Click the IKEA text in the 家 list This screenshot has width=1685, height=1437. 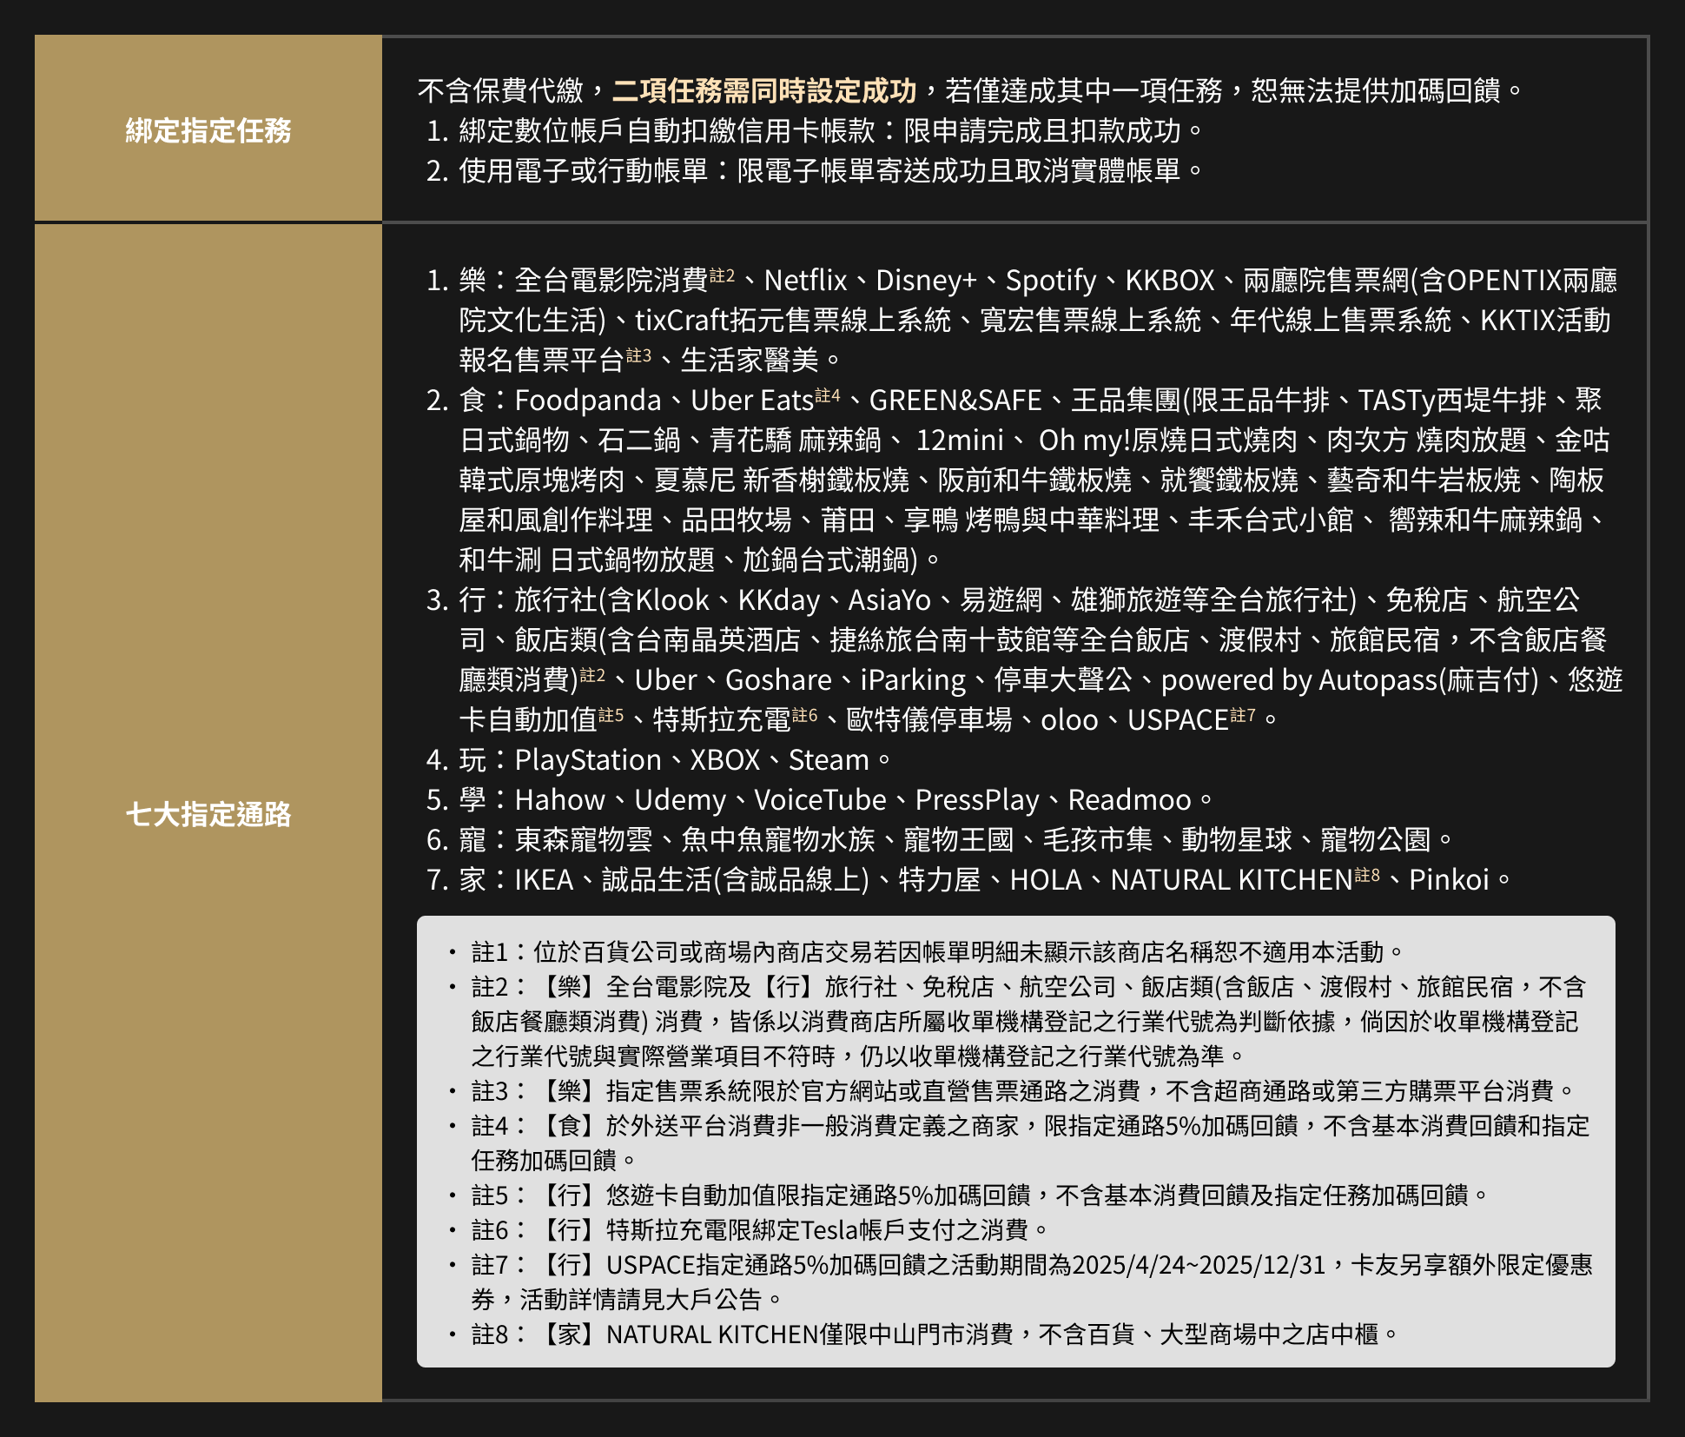544,880
